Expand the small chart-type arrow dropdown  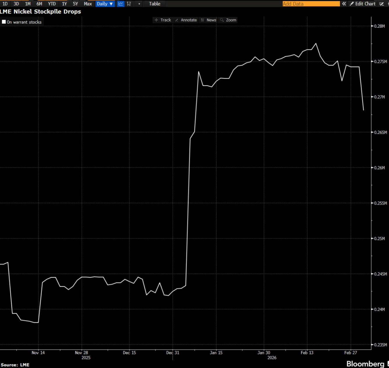coord(139,4)
